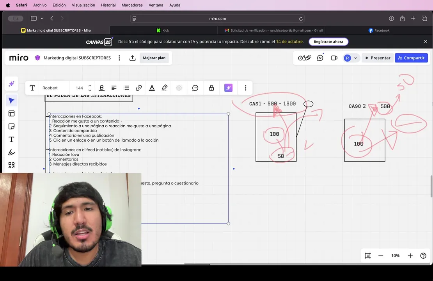
Task: Click the Presentar button
Action: pos(378,58)
